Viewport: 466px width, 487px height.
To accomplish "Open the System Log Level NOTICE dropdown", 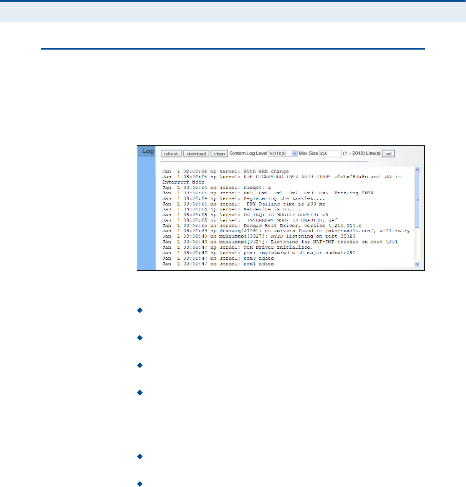I will click(x=282, y=153).
